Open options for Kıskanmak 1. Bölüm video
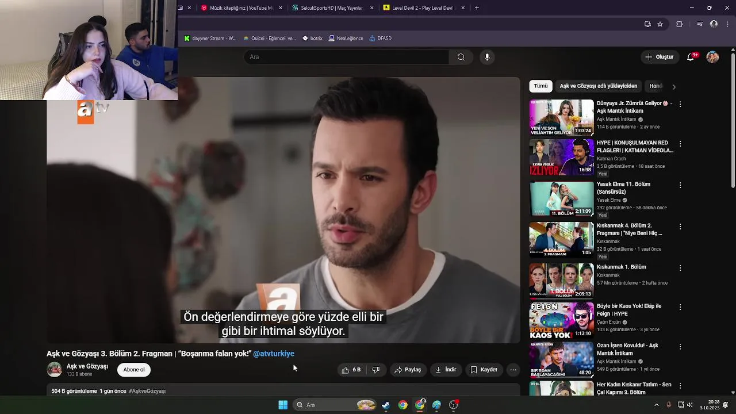This screenshot has height=414, width=736. 680,268
